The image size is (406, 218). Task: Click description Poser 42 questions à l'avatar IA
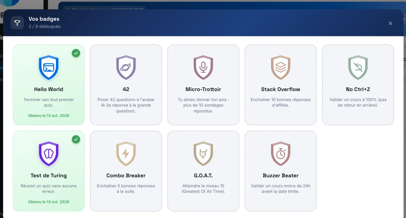[x=126, y=105]
